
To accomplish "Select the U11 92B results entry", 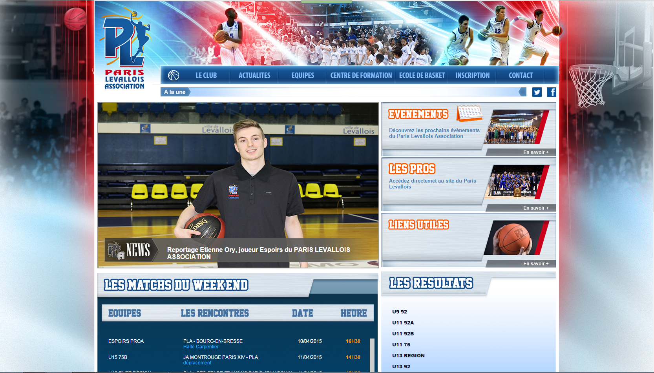I will [x=403, y=334].
